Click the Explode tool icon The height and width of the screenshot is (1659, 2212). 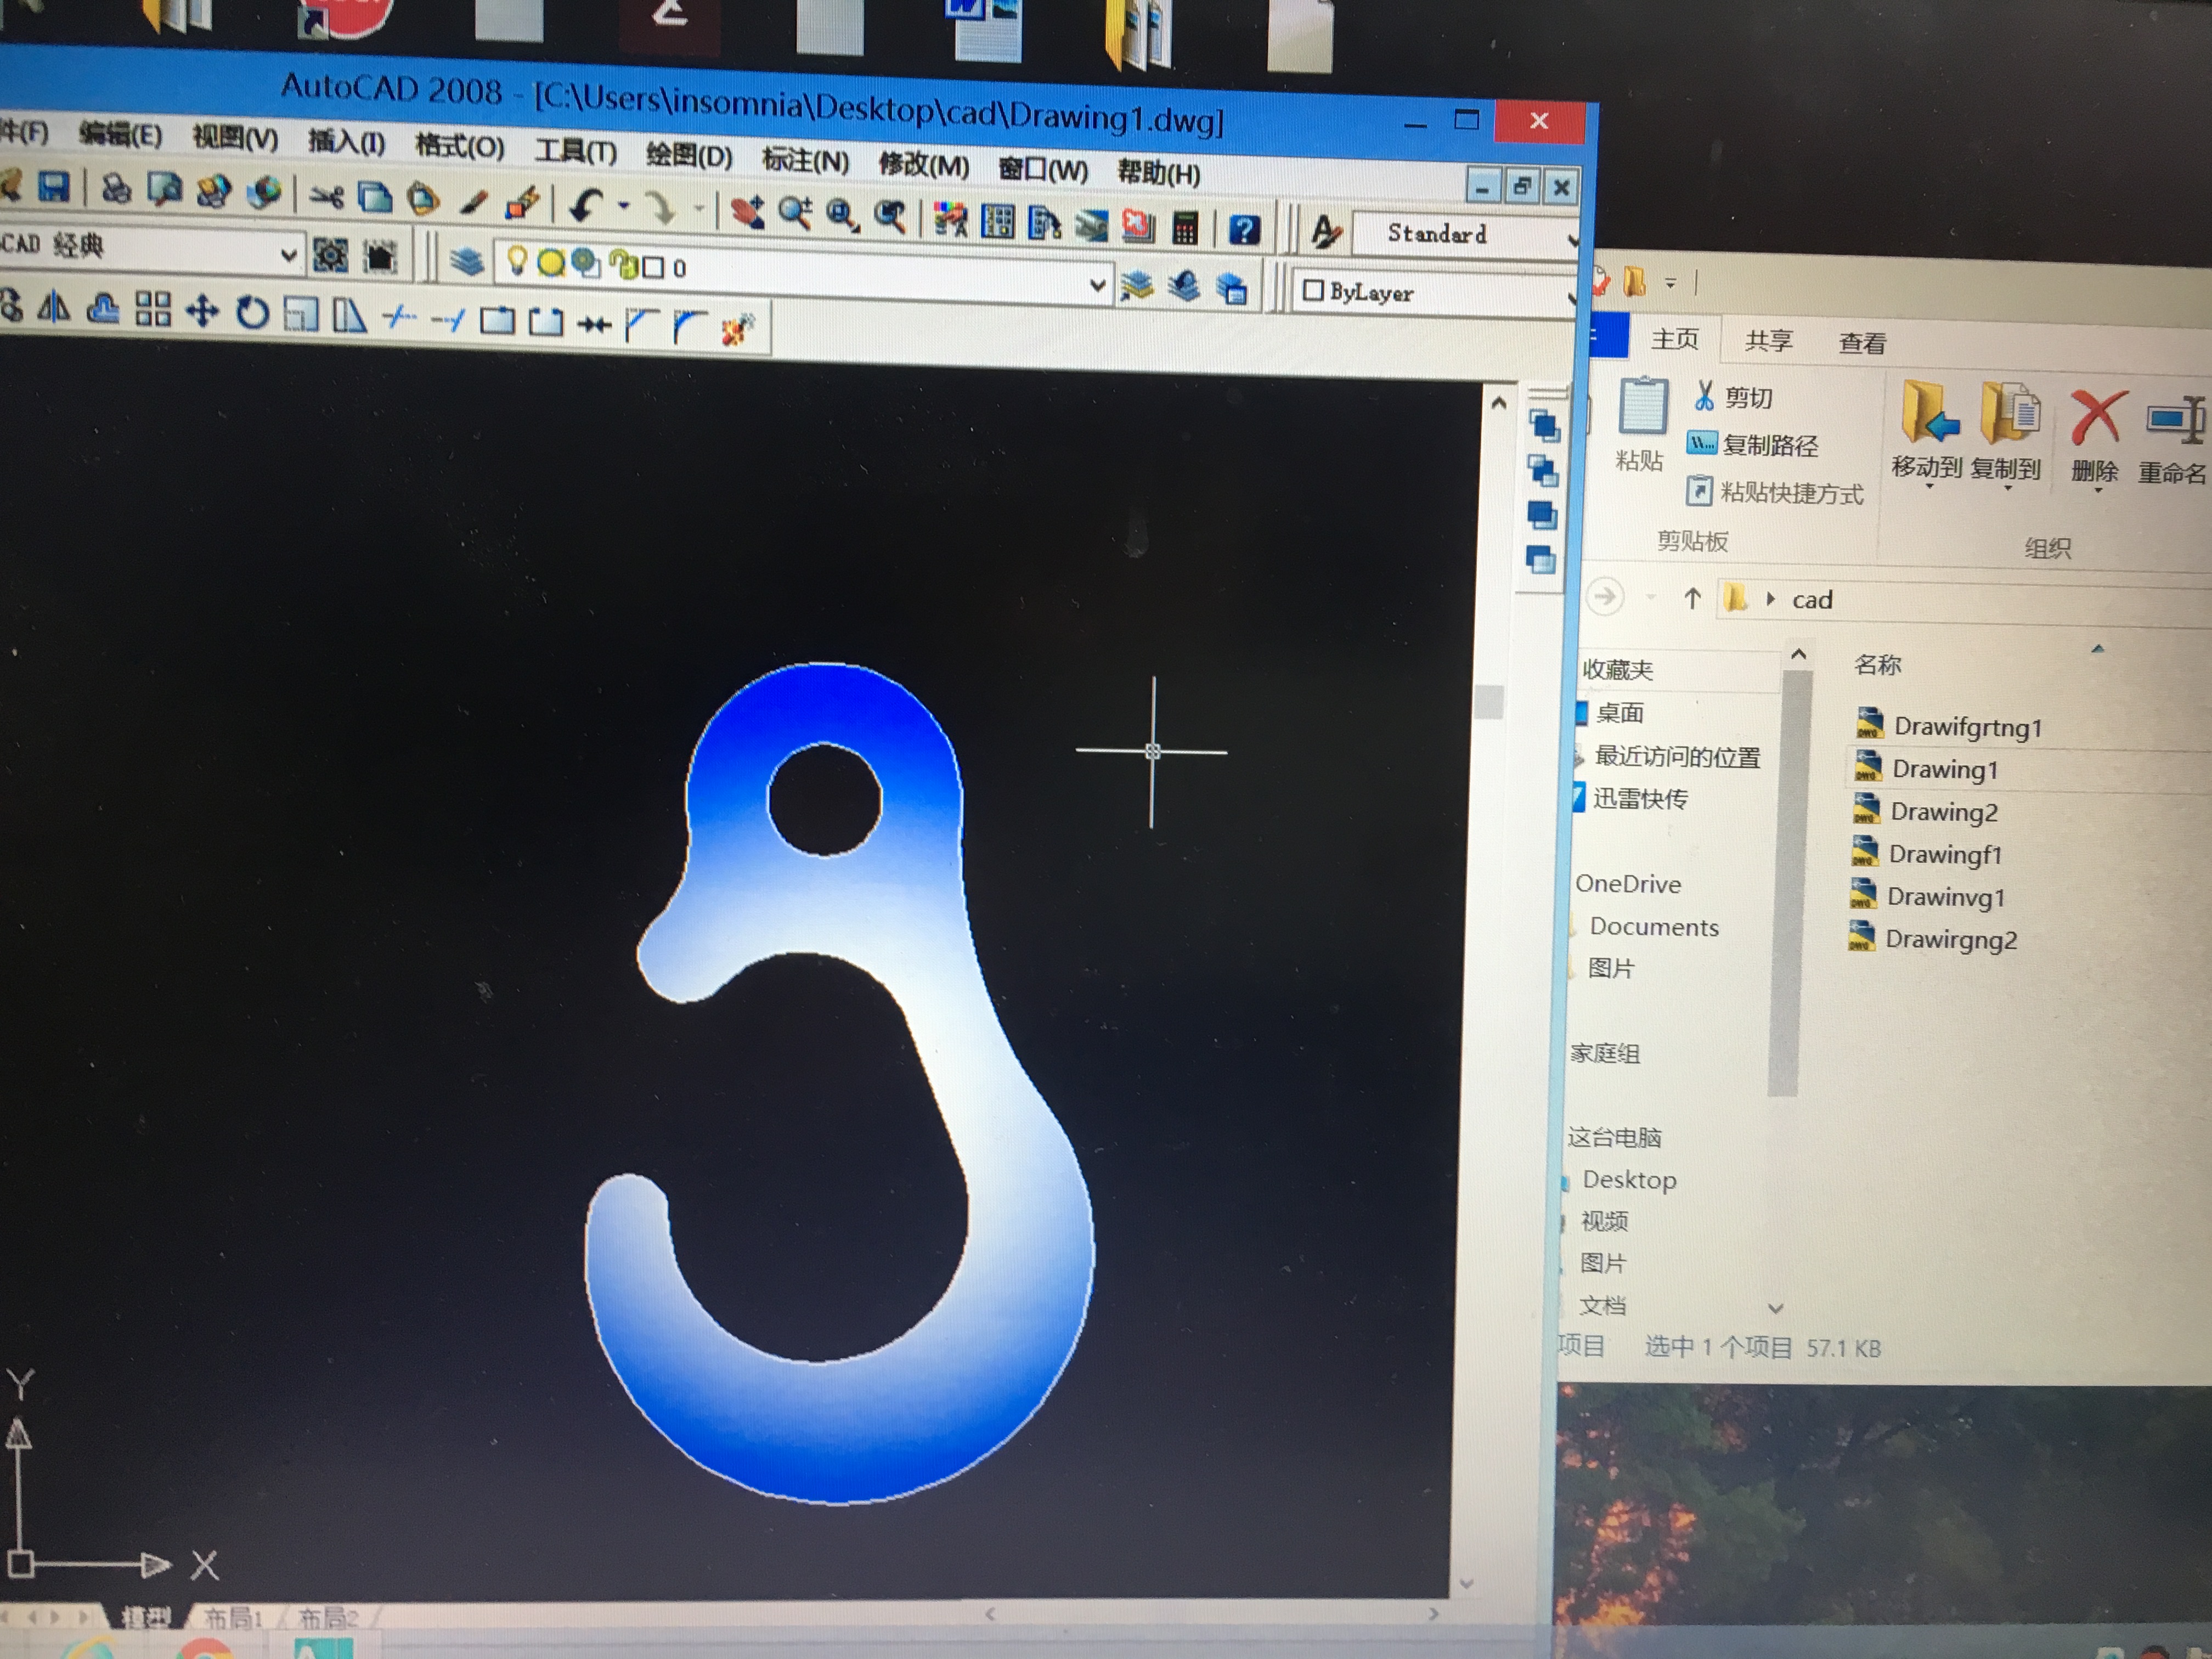point(738,329)
